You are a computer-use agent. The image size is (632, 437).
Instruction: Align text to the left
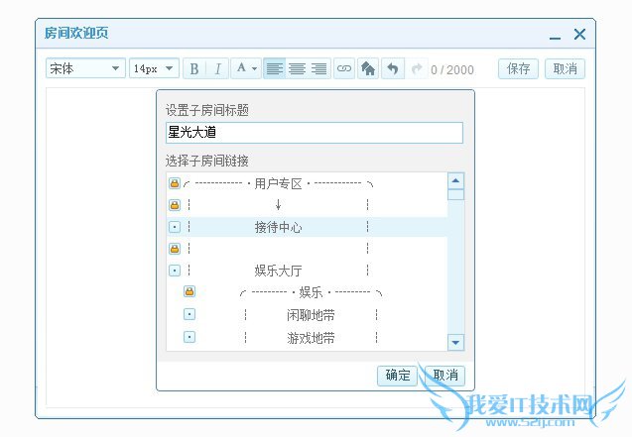coord(275,68)
